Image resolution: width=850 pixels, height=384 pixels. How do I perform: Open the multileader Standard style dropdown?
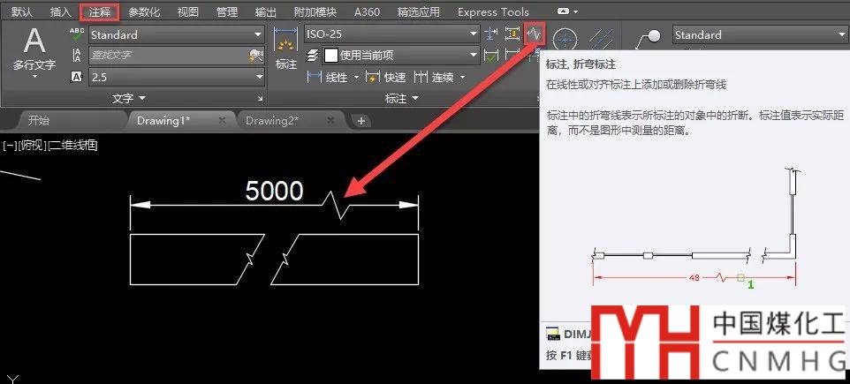coord(760,34)
